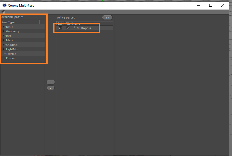
Task: Toggle the Enable checkbox for Multi-pass
Action: (60, 28)
